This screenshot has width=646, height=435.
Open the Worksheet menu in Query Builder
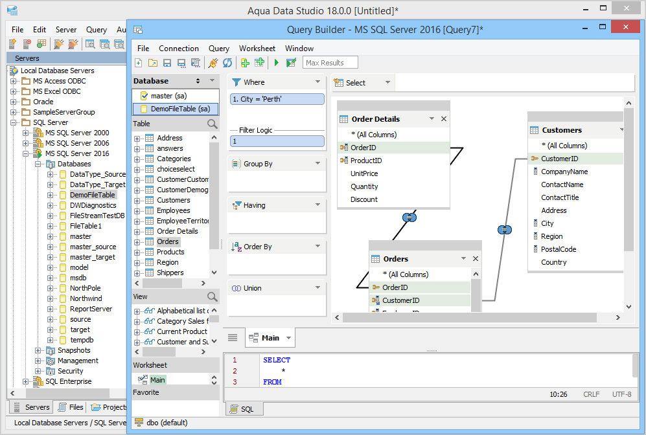pos(257,49)
